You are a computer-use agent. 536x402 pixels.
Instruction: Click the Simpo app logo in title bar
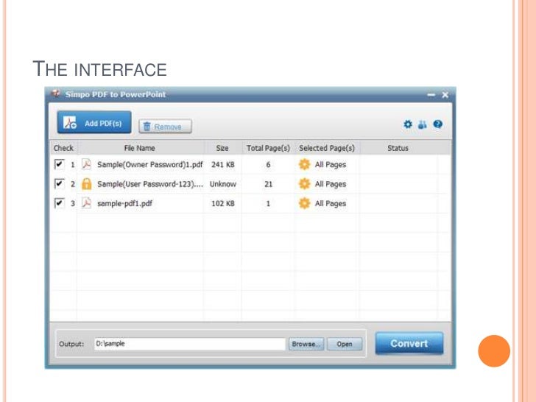(56, 94)
